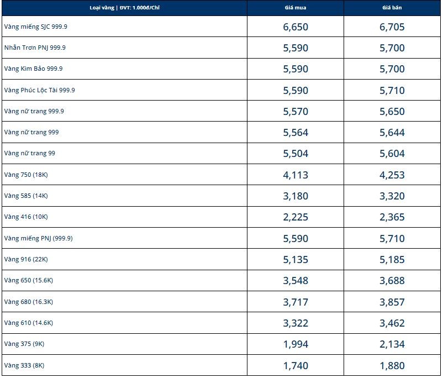Click sell price 3,857 for Vàng 680
Screen dimensions: 443x378
(392, 302)
